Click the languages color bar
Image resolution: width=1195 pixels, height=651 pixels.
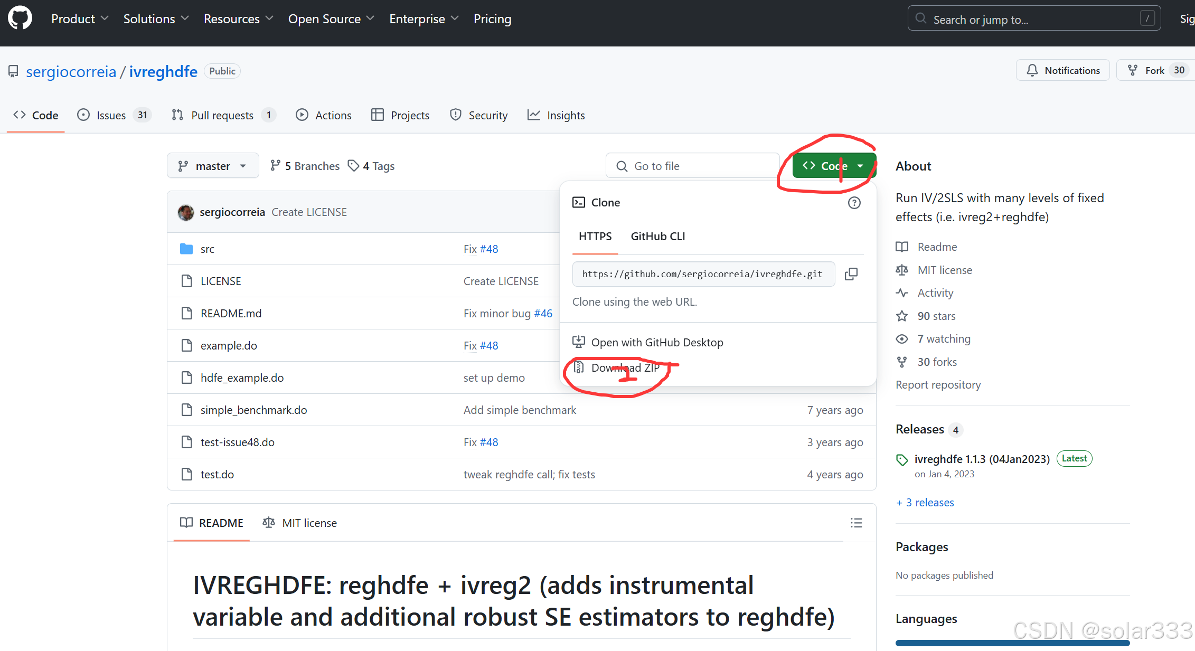click(x=1012, y=643)
